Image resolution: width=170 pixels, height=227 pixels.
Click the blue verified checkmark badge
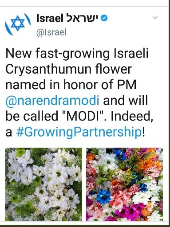tap(104, 18)
